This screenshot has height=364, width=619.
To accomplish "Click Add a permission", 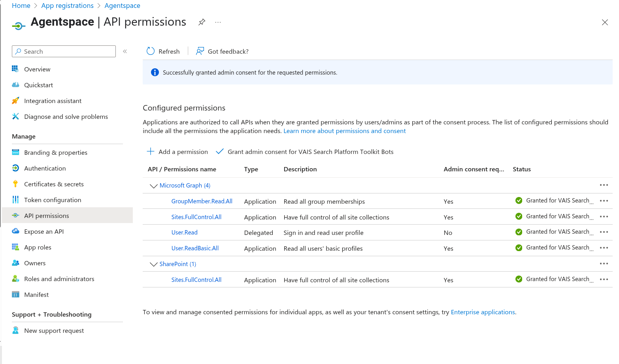I will tap(177, 152).
